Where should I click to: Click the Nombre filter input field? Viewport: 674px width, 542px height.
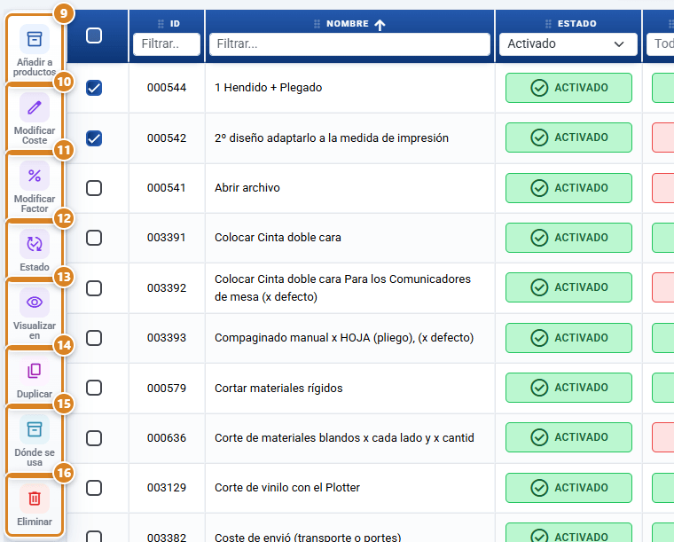[x=349, y=43]
